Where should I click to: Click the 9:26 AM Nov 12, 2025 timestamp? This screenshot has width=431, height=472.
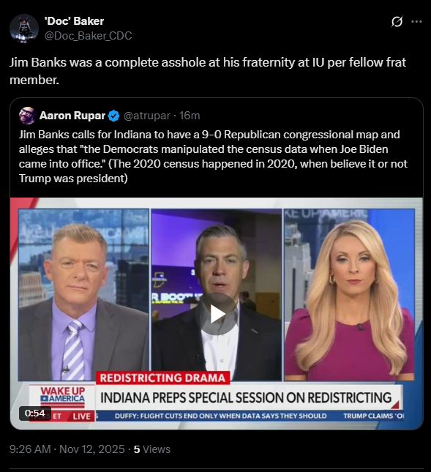67,449
